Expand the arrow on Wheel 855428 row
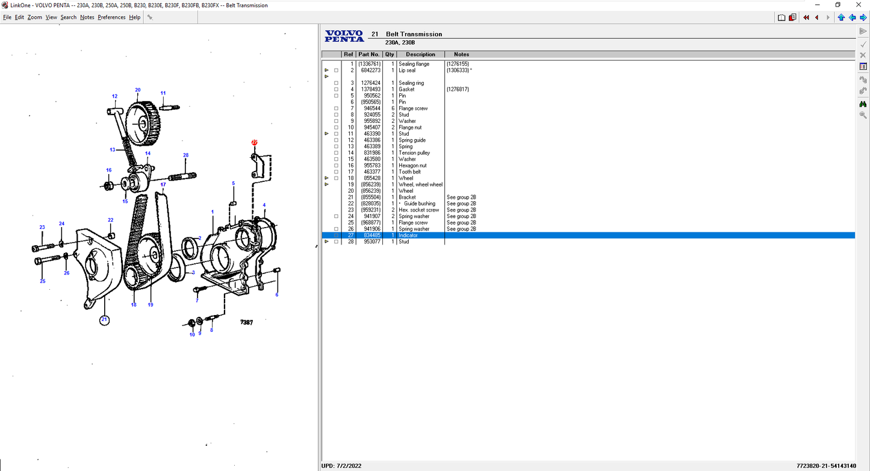The width and height of the screenshot is (870, 471). (327, 178)
